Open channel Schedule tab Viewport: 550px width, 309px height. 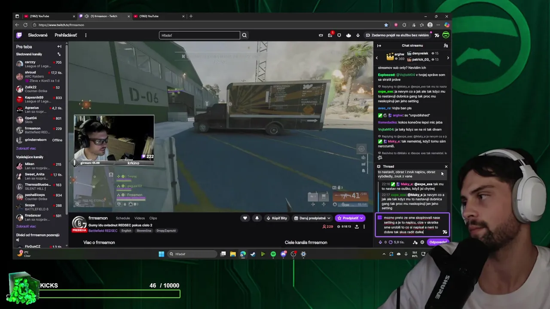(x=123, y=218)
